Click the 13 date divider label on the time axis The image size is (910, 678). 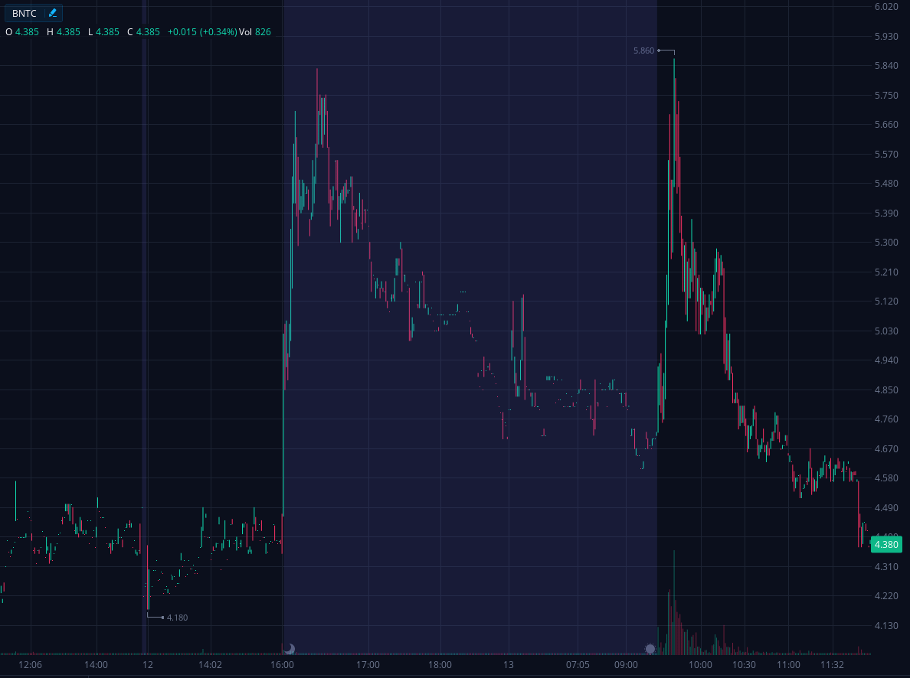click(507, 665)
